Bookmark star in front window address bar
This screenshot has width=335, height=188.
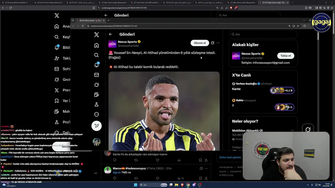[x=298, y=26]
